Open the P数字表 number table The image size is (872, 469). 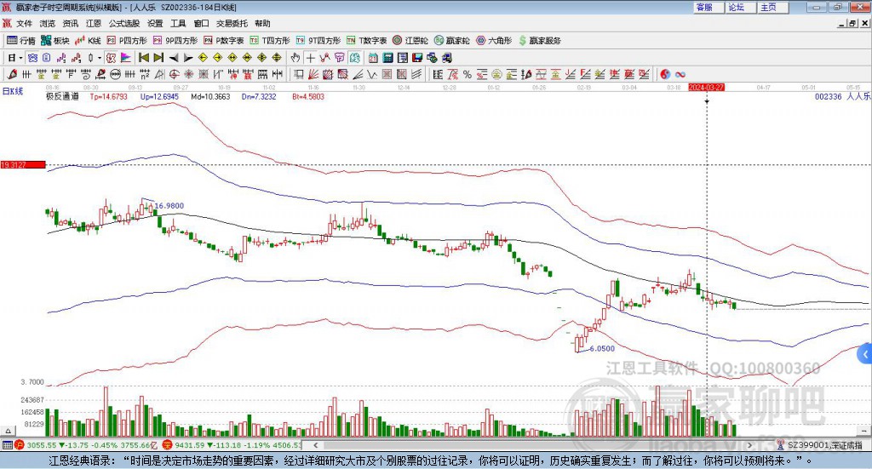[x=224, y=41]
